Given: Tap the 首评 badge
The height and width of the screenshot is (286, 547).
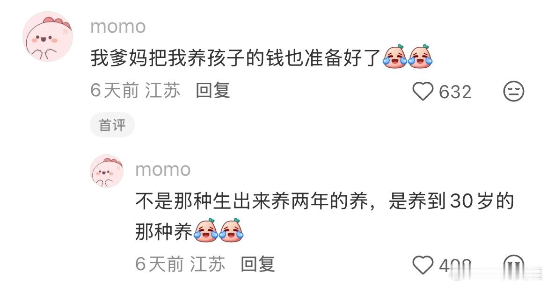Looking at the screenshot, I should (112, 125).
